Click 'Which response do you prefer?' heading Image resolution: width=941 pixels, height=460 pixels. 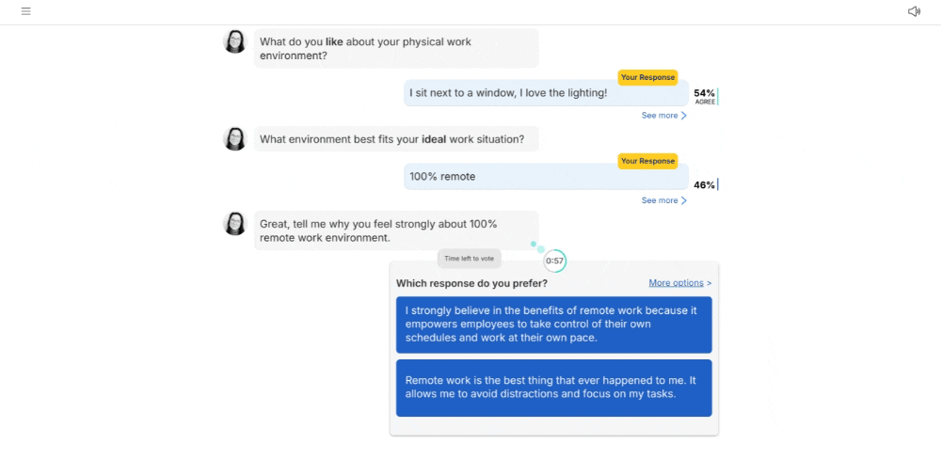471,283
